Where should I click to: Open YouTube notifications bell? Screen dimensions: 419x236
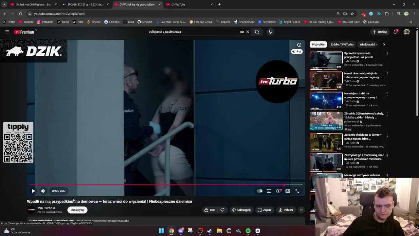tap(395, 32)
